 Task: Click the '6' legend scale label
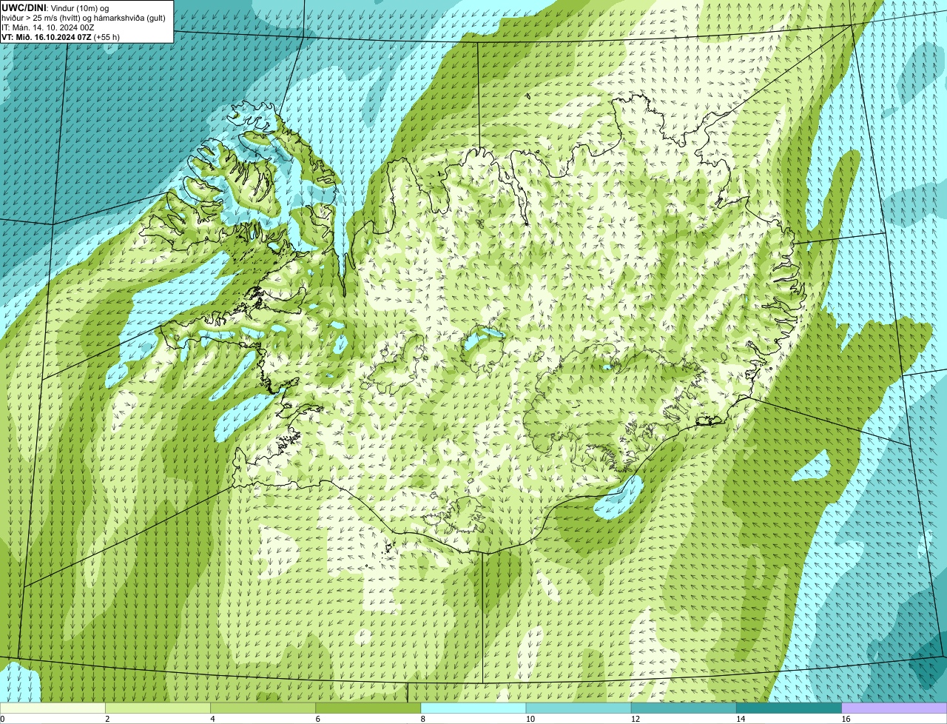[318, 719]
